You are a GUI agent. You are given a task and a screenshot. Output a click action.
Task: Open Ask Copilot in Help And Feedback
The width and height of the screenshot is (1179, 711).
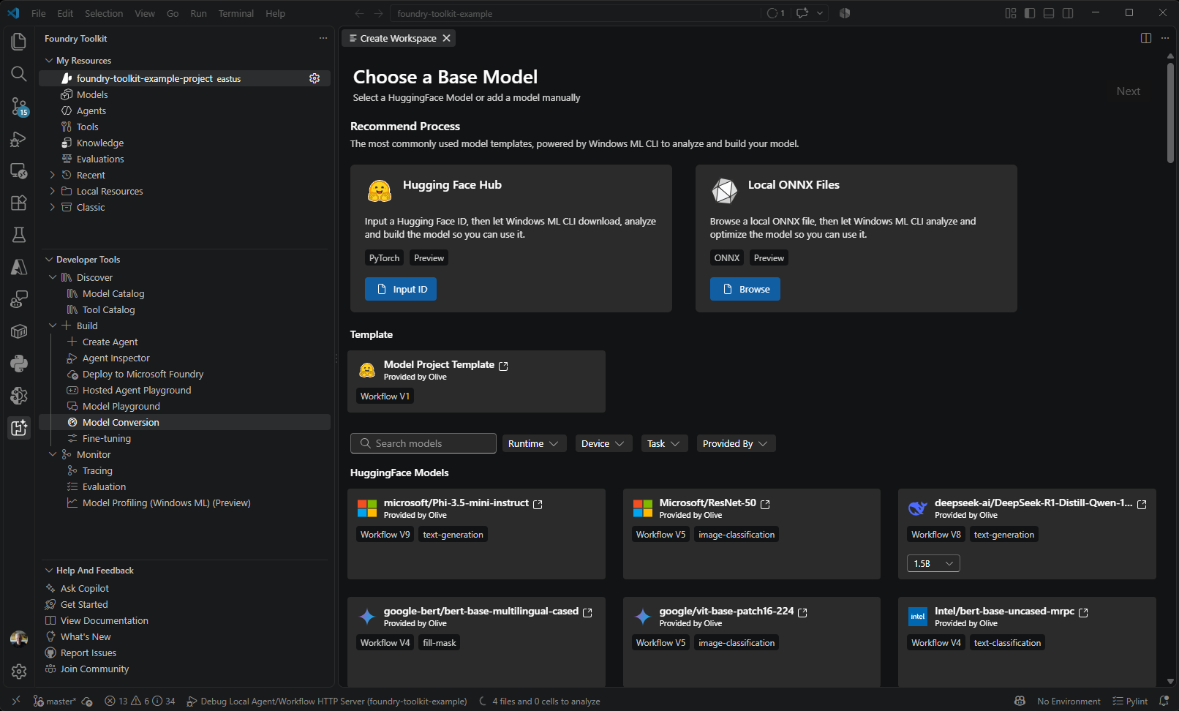85,588
